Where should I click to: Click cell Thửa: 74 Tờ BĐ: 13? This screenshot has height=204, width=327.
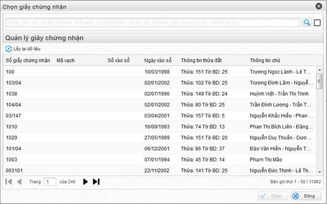pos(203,127)
